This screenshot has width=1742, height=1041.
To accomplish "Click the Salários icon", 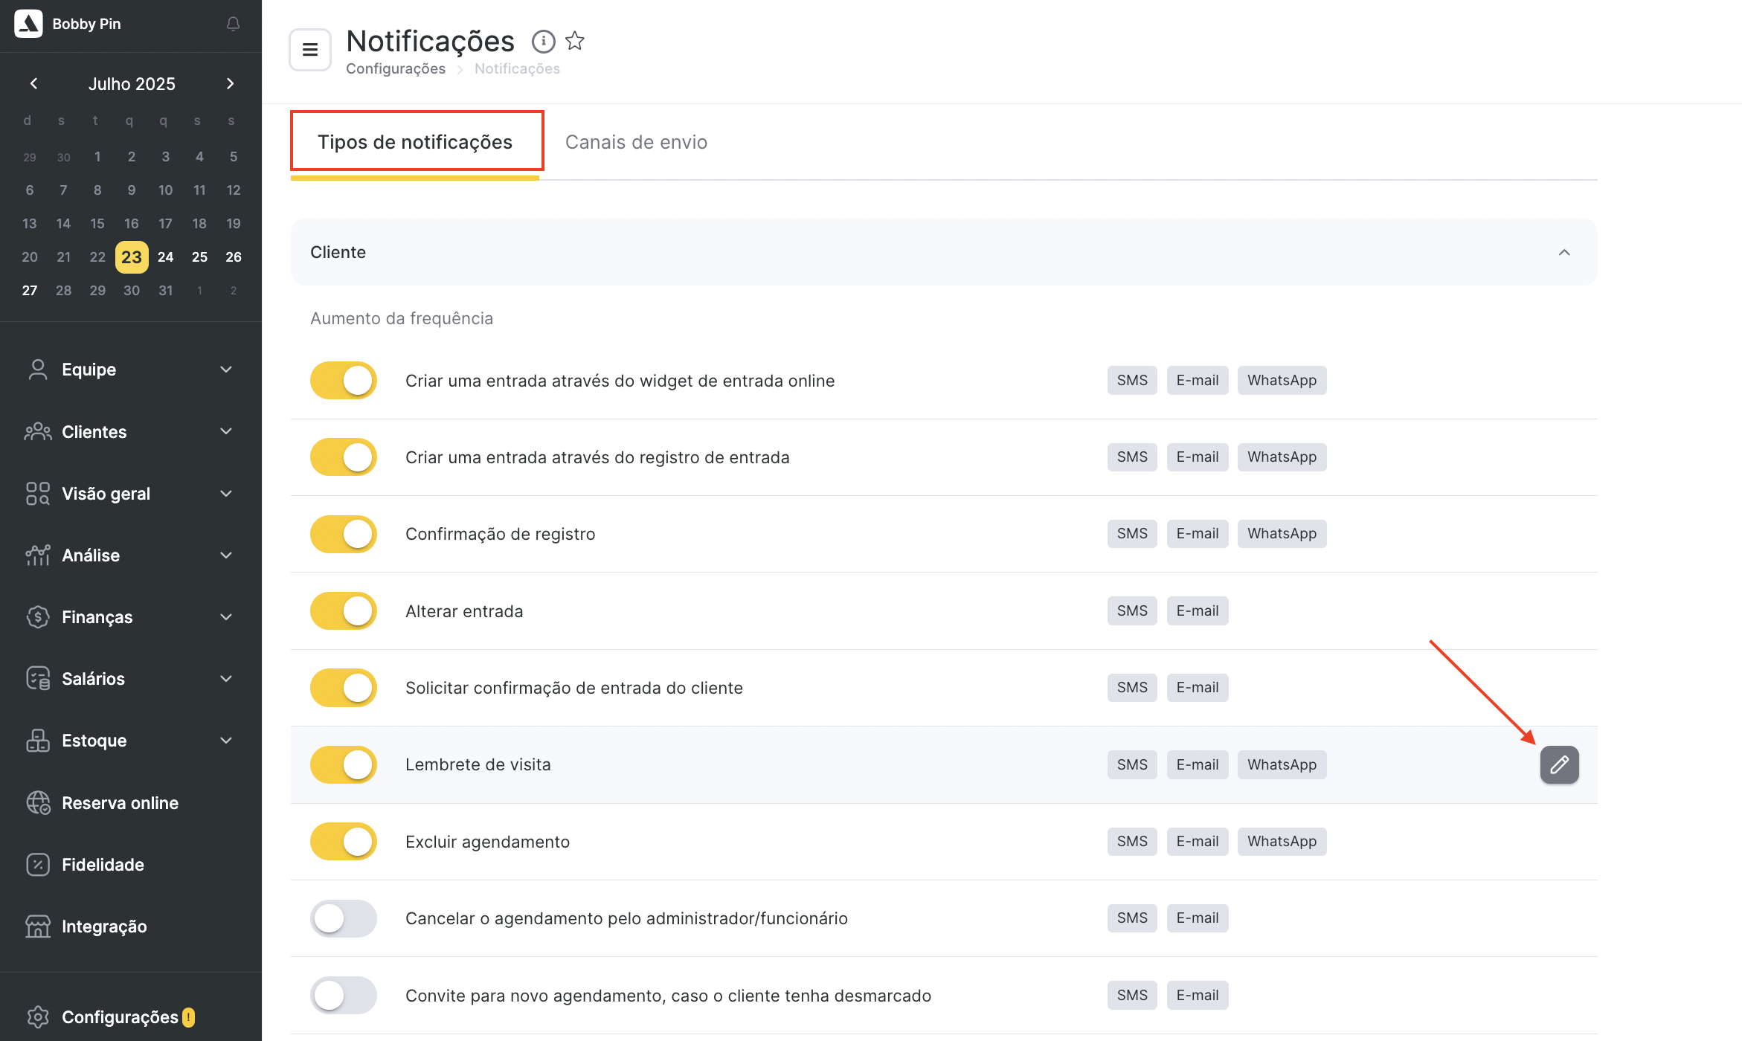I will pyautogui.click(x=38, y=678).
